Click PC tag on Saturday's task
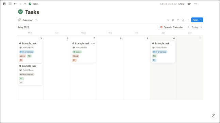This screenshot has height=123, width=220. [154, 56]
